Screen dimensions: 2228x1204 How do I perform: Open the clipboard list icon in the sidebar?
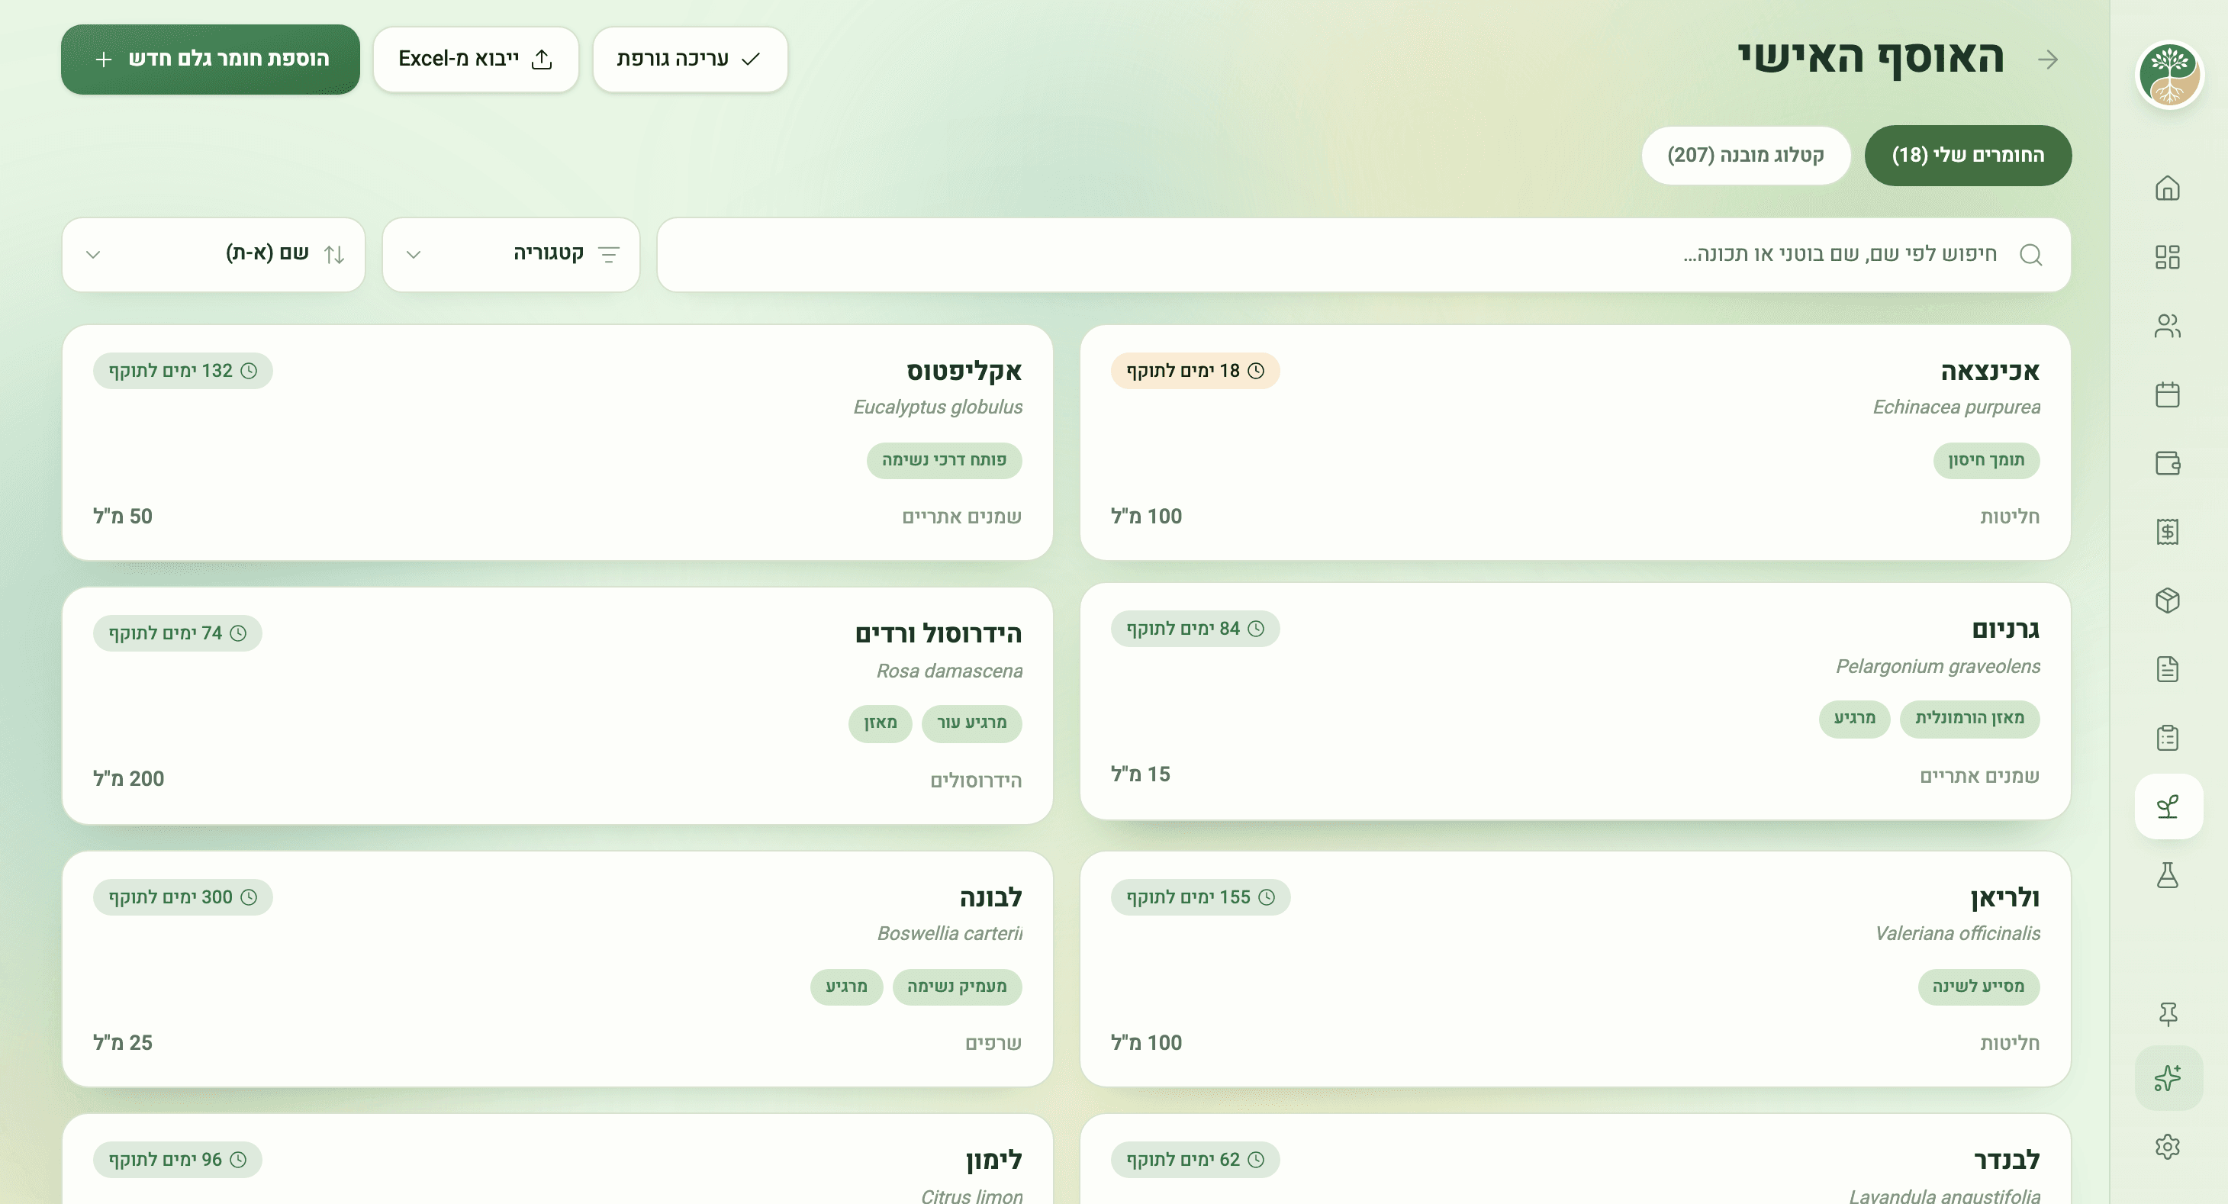tap(2168, 738)
